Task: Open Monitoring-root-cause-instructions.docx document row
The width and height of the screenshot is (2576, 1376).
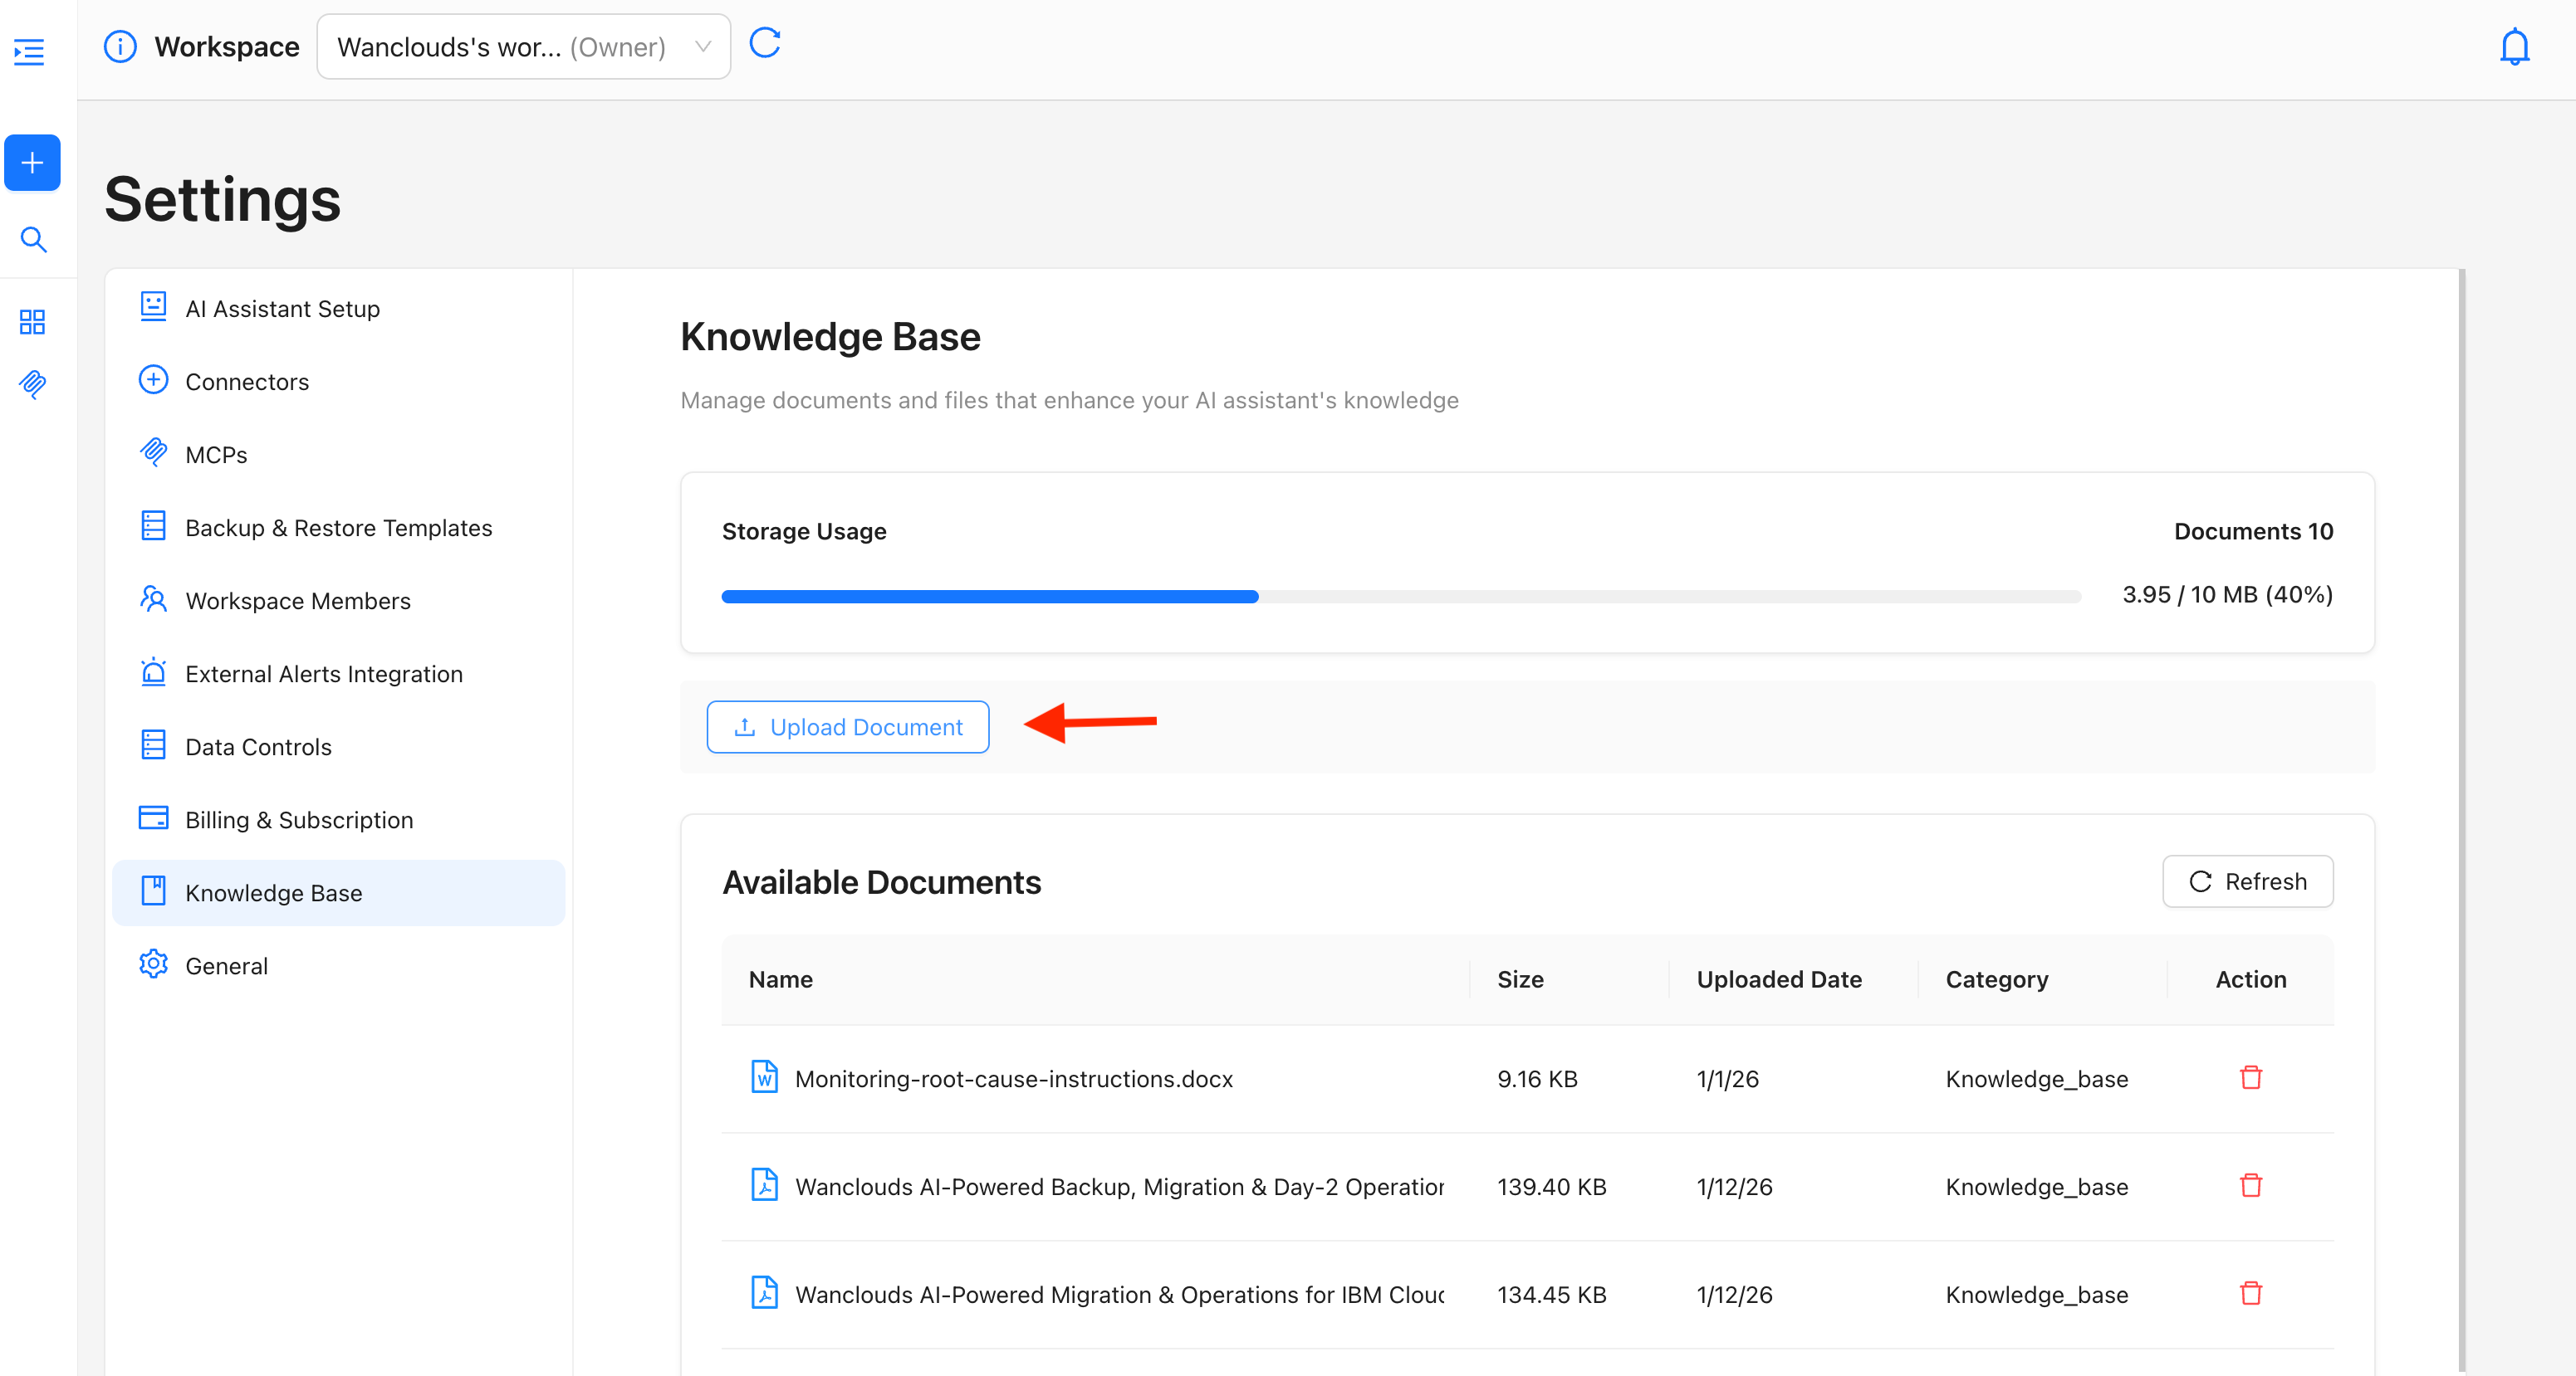Action: click(x=1013, y=1078)
